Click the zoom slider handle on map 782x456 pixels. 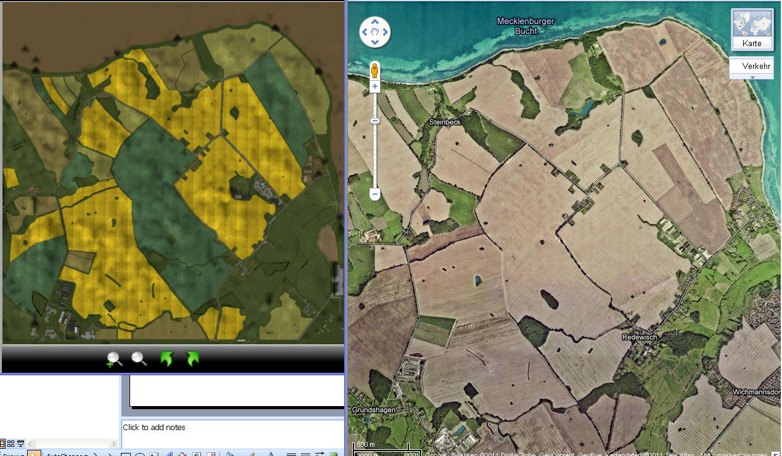pyautogui.click(x=374, y=121)
